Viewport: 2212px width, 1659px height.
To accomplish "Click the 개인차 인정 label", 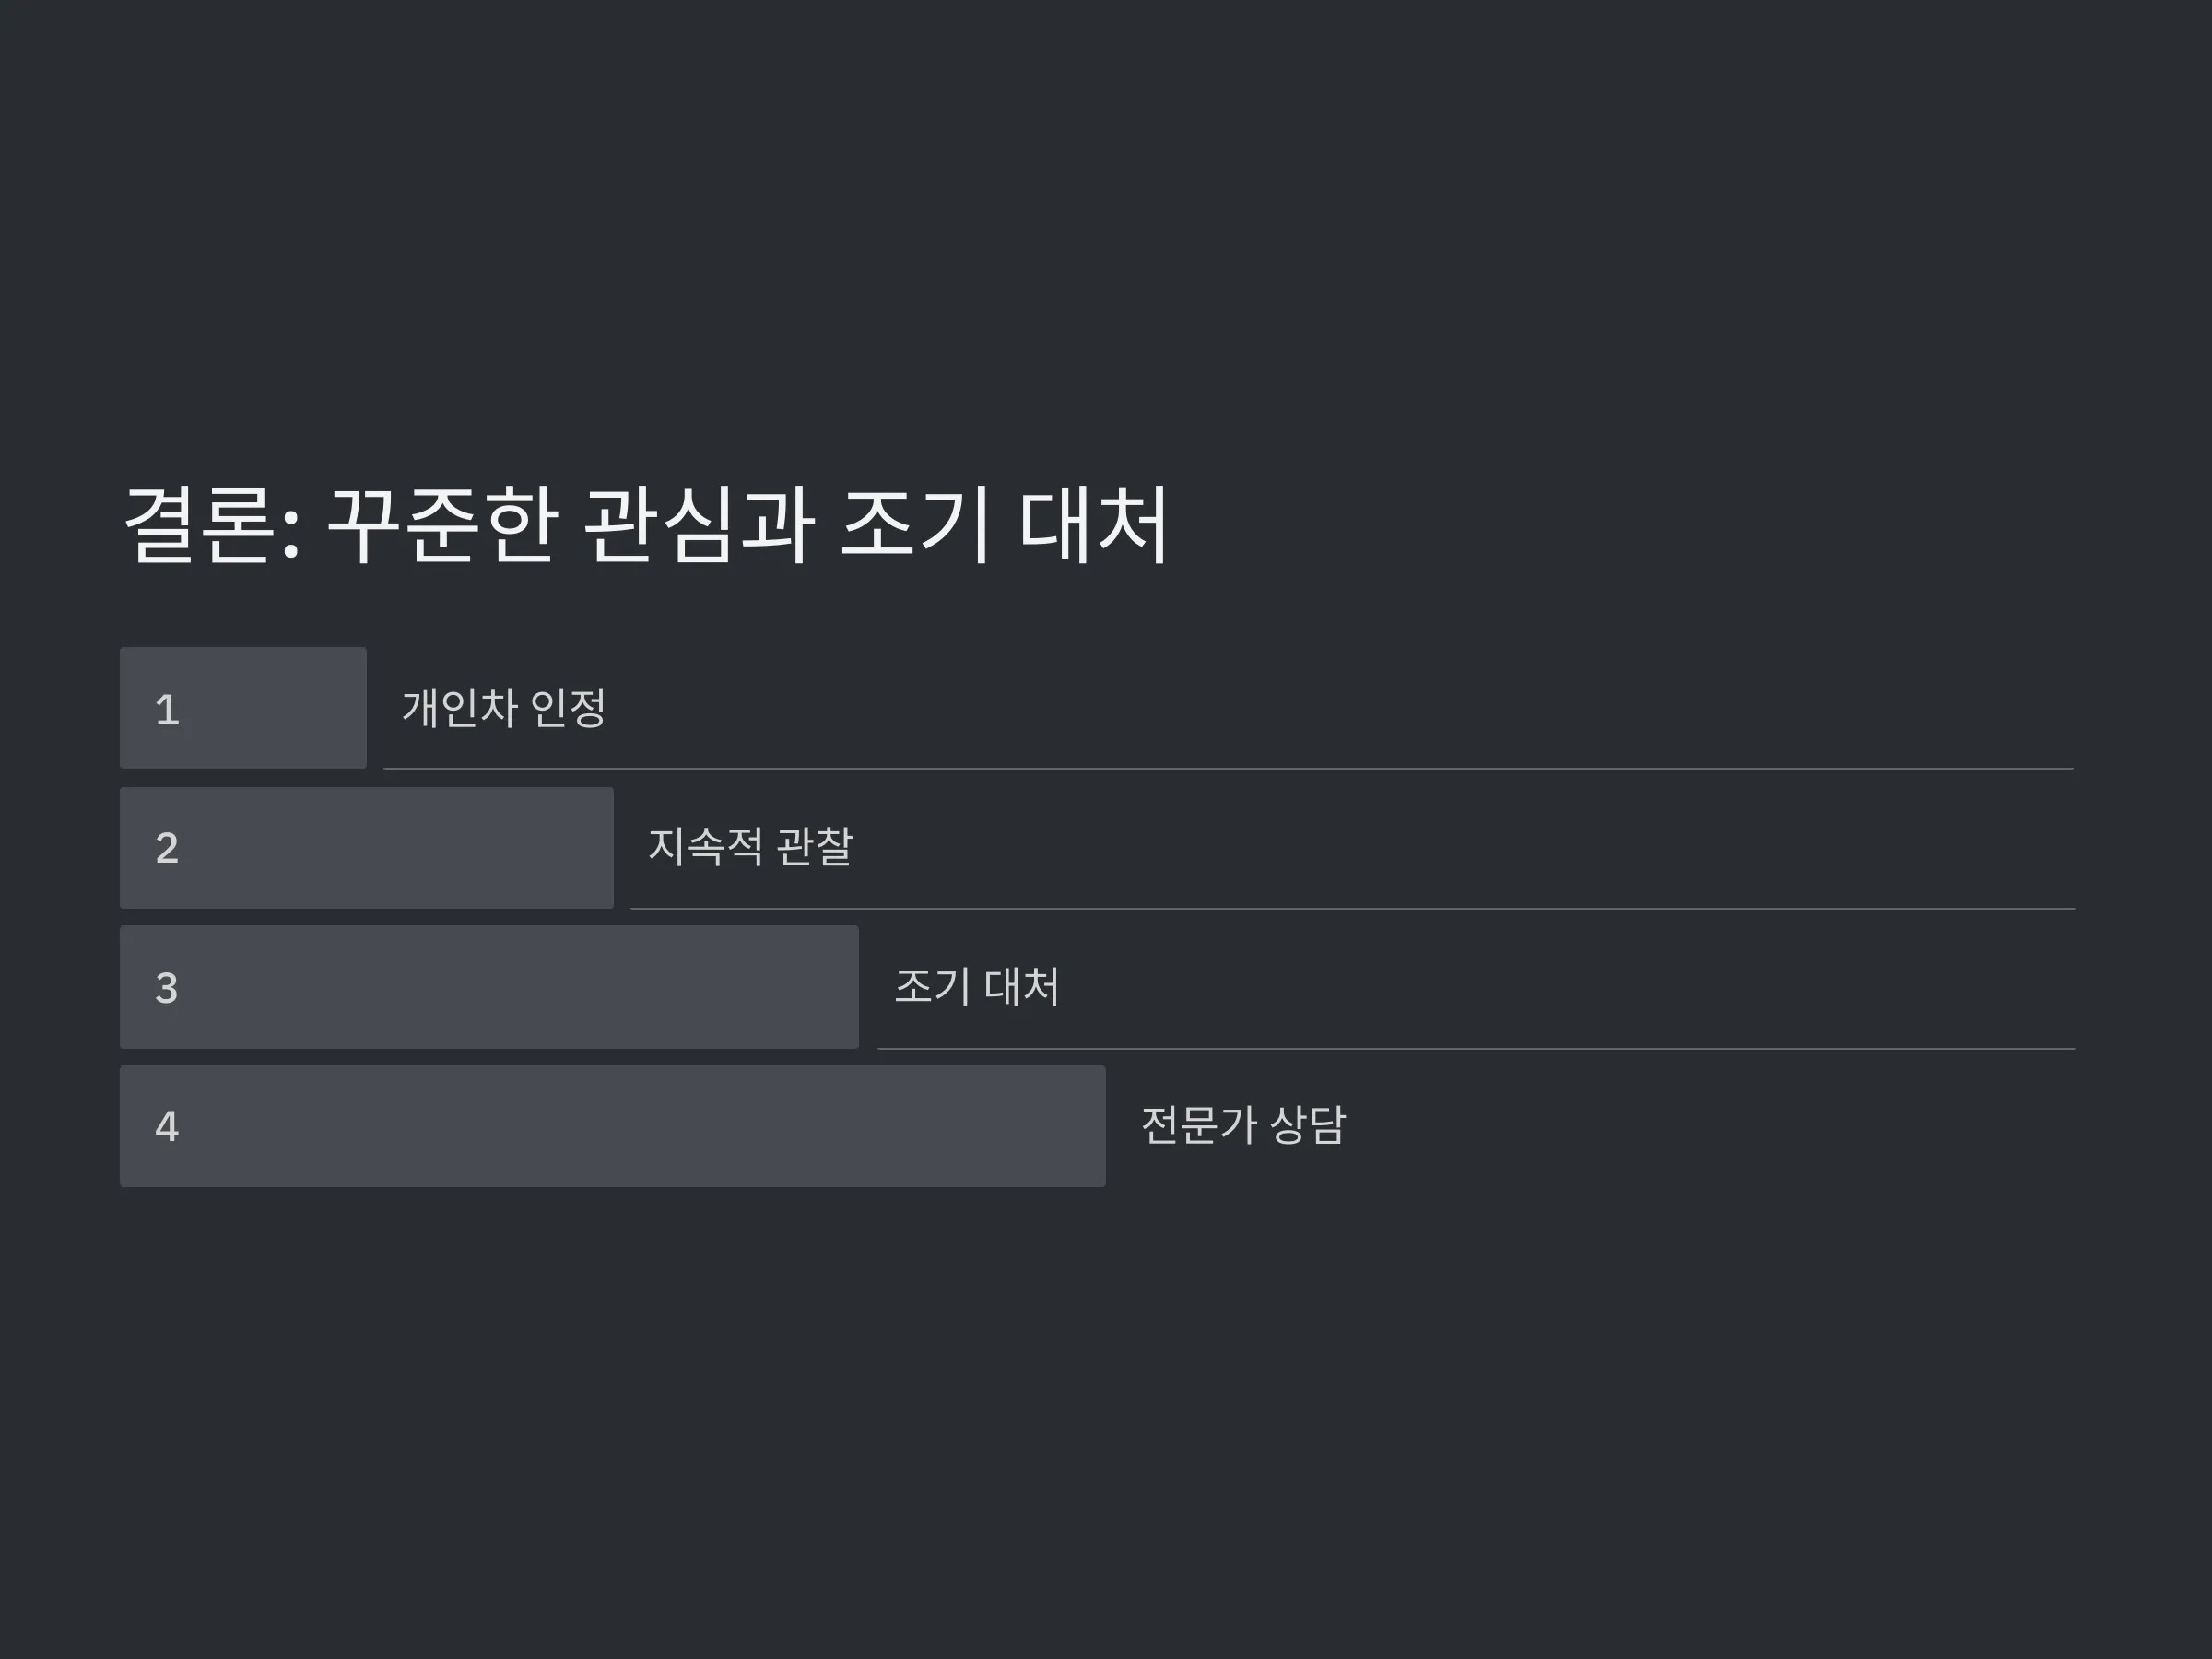I will click(504, 708).
